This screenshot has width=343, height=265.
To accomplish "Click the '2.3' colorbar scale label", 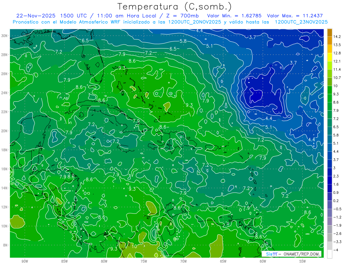I will 336,176.
